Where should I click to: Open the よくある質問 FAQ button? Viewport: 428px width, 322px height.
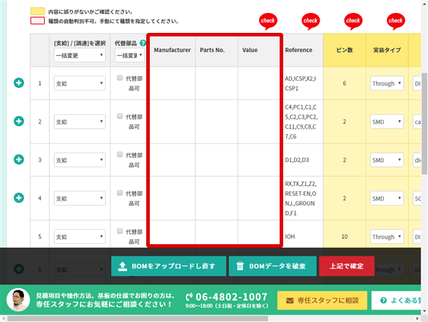(397, 301)
